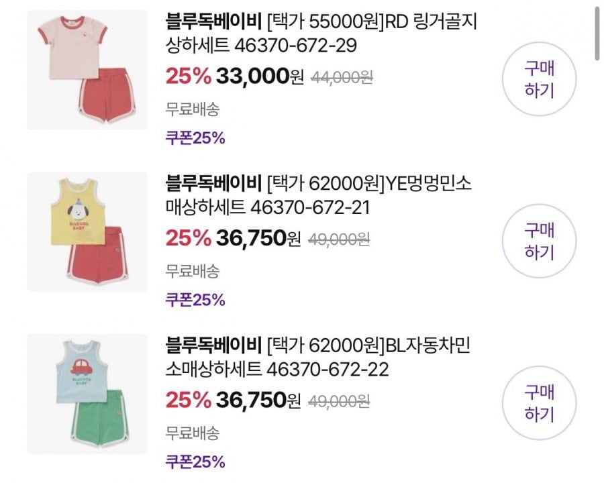
Task: Click 쿠폰25% under the RD 링거골지 set
Action: tap(195, 139)
